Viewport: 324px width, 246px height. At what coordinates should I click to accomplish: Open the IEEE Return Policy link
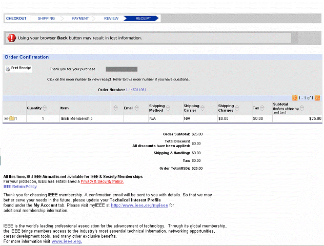click(20, 187)
